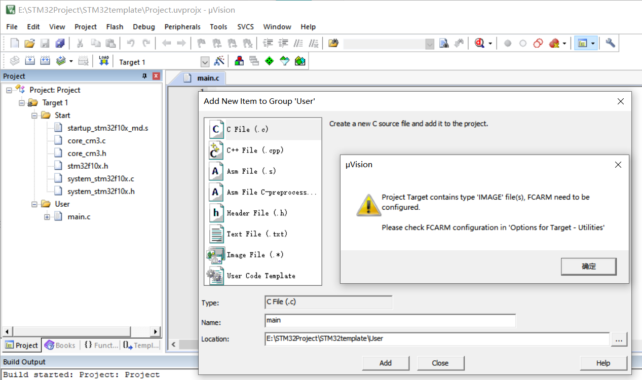This screenshot has height=380, width=642.
Task: Select User Code Template item
Action: click(x=263, y=276)
